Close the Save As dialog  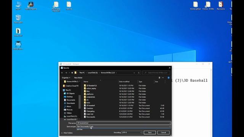pos(170,68)
